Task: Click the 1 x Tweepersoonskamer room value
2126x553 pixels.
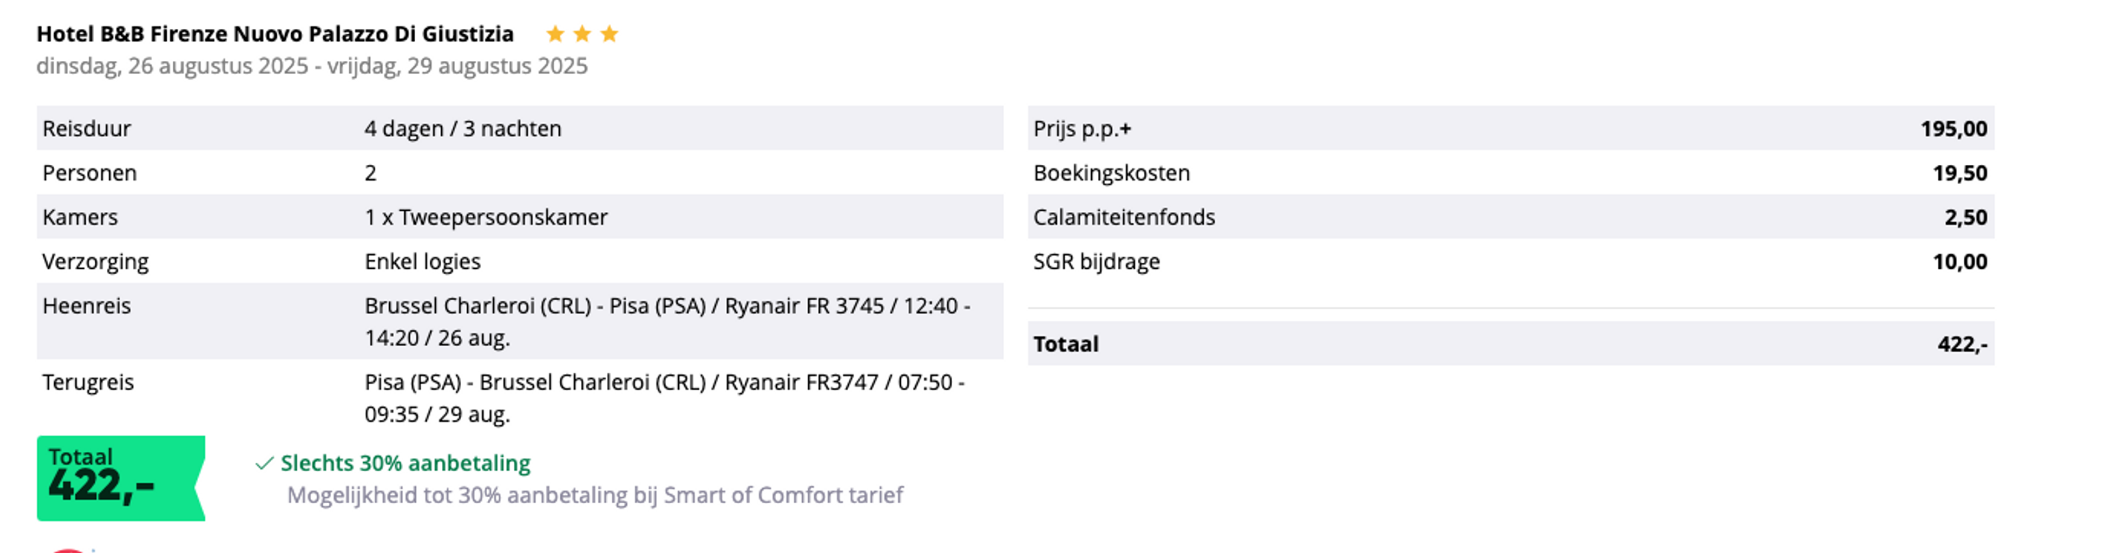Action: point(486,217)
